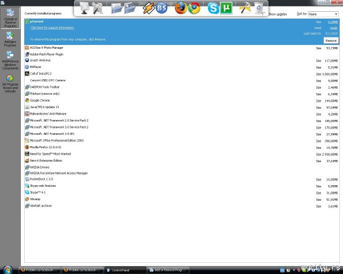Open the Sort by dropdown
The image size is (343, 274).
click(x=323, y=14)
